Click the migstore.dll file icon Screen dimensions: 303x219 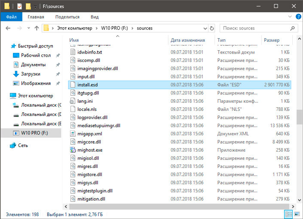point(73,174)
